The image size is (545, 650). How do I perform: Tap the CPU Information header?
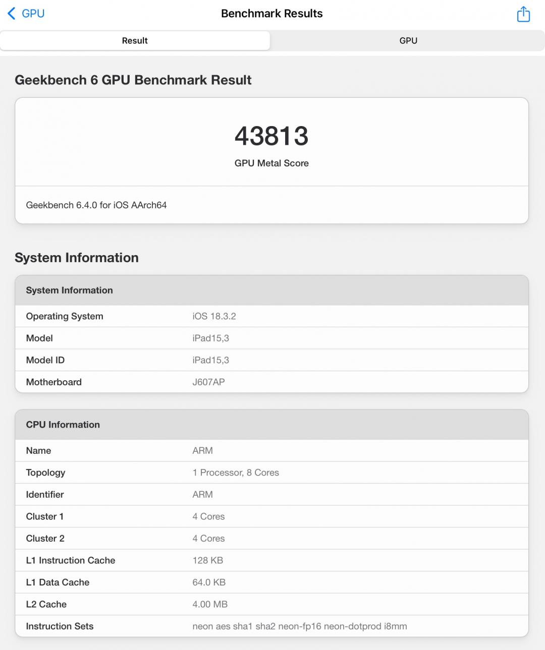click(271, 425)
